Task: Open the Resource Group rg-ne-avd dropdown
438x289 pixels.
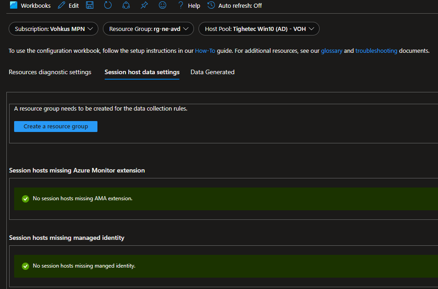Action: tap(148, 29)
